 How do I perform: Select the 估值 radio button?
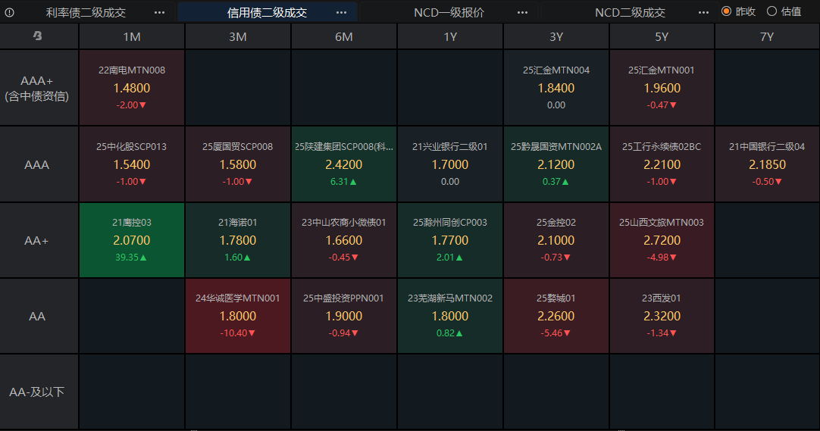(771, 11)
